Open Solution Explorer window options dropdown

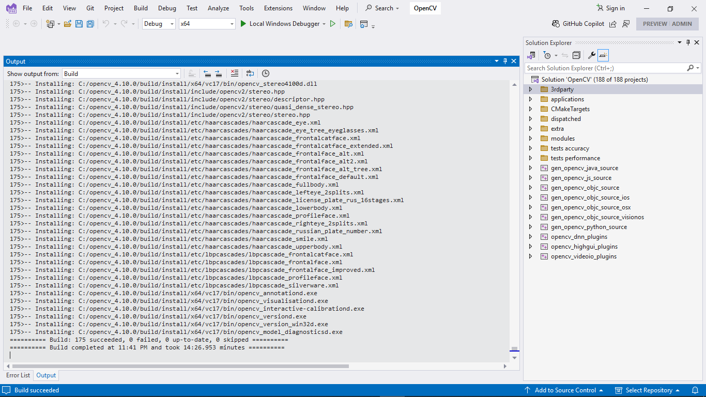(x=680, y=43)
